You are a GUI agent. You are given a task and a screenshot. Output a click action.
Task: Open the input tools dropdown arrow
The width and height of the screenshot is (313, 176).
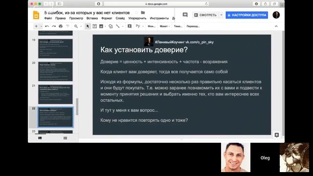(143, 26)
